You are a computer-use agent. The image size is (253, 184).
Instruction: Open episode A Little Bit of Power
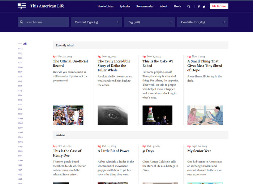click(x=113, y=151)
